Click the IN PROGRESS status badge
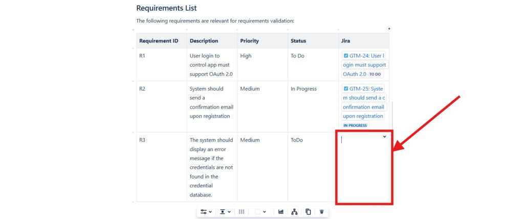The width and height of the screenshot is (524, 219). click(x=355, y=125)
